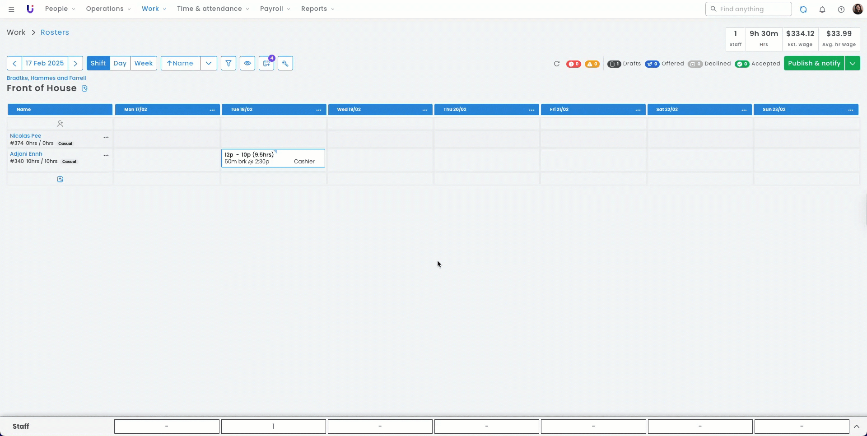The width and height of the screenshot is (867, 436).
Task: Expand the Staff summary panel chevron
Action: coord(856,427)
